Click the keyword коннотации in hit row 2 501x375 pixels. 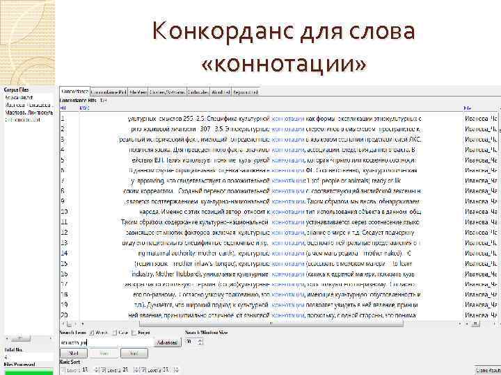287,129
